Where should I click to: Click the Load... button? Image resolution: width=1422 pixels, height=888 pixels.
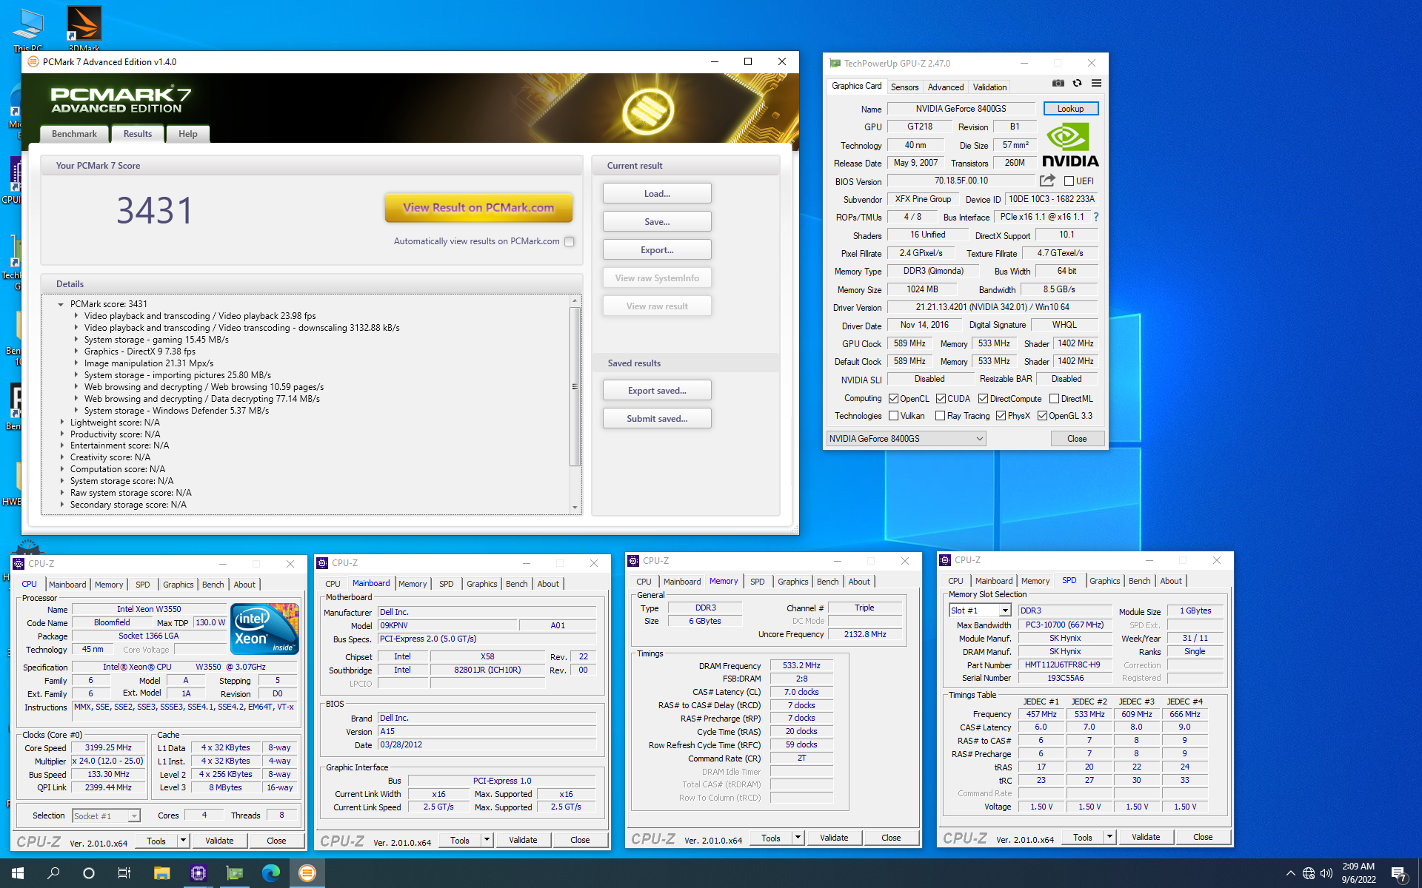tap(657, 194)
